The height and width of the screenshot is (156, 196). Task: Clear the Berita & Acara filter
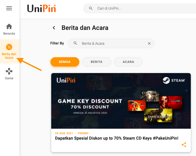[149, 43]
